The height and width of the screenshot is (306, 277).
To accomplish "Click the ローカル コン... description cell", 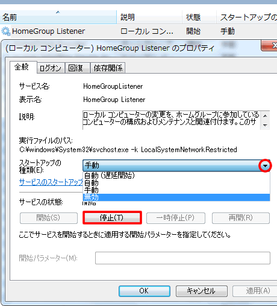I will tap(147, 31).
